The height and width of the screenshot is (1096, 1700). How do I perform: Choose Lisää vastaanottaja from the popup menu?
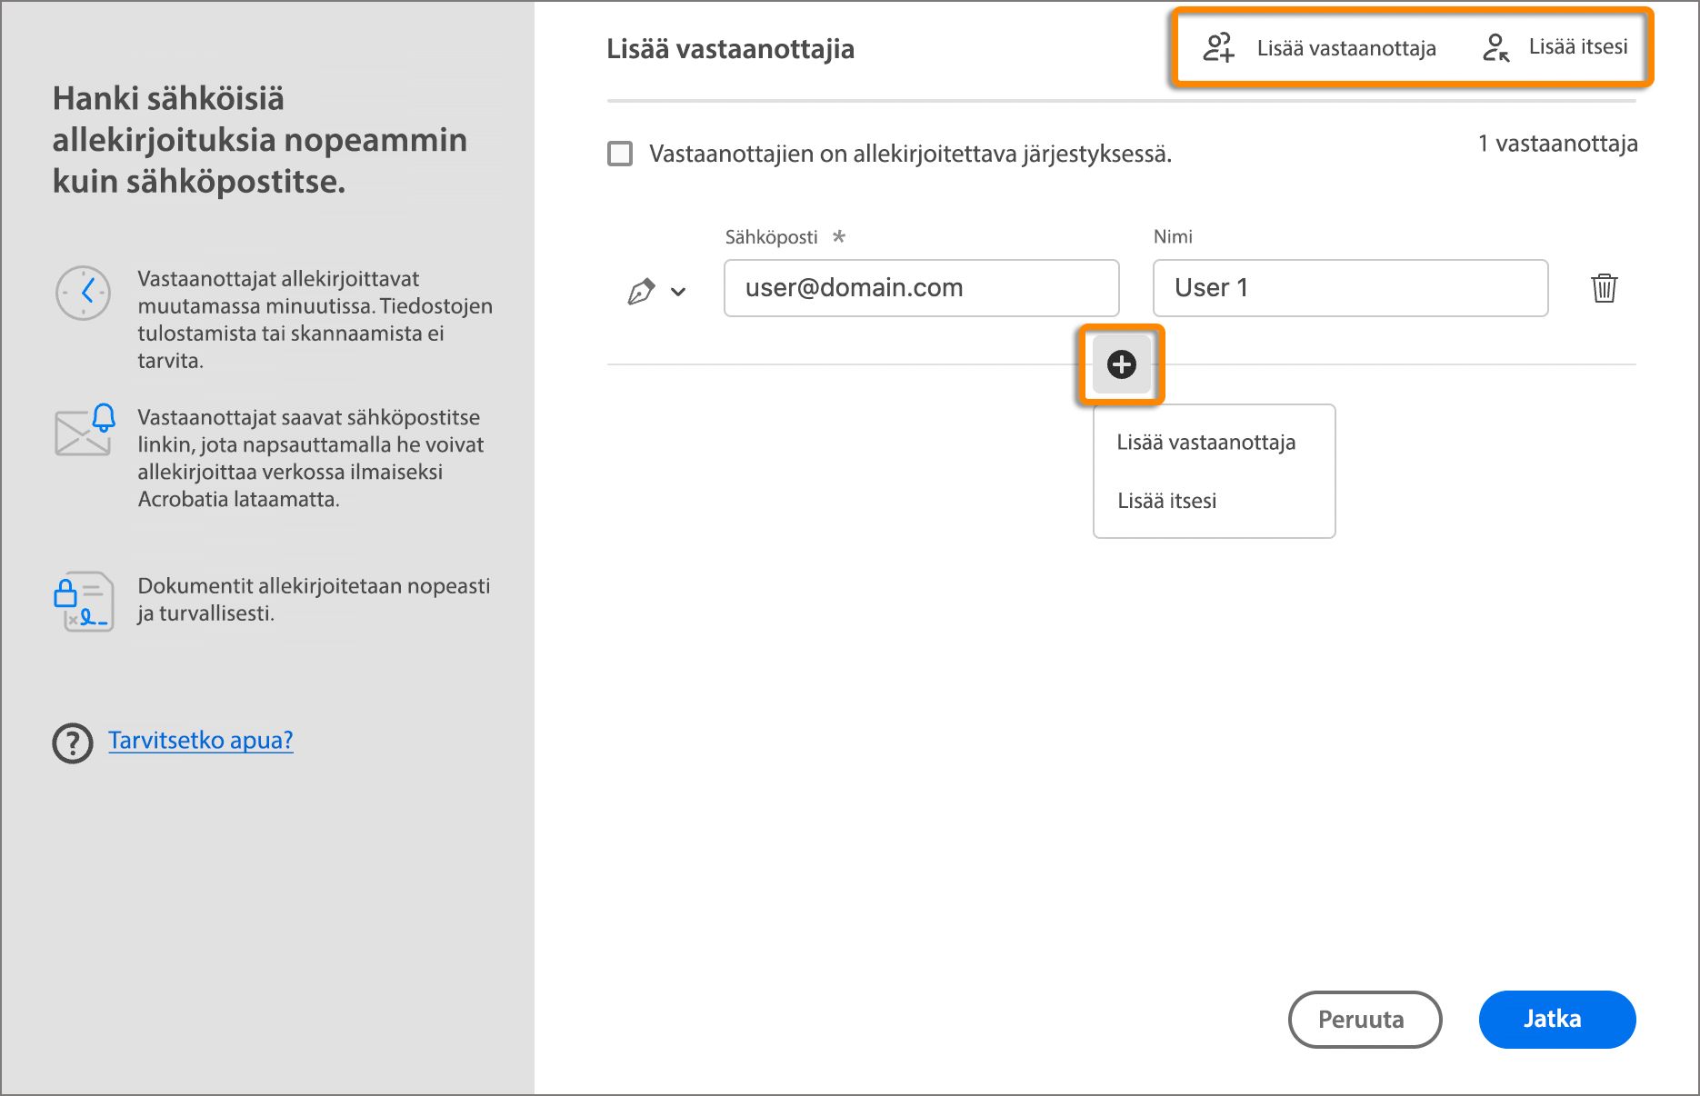click(x=1206, y=443)
